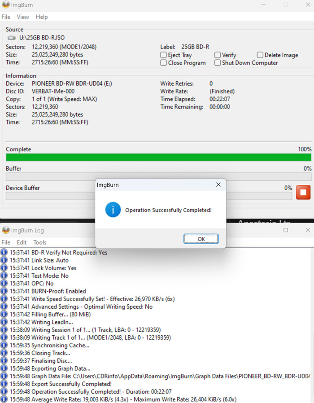Select log line 'Average Write Rate: 19,003 KiB/s'
Image resolution: width=314 pixels, height=403 pixels.
coord(123,399)
